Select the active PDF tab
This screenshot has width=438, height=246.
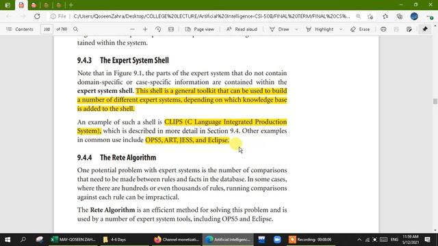pyautogui.click(x=21, y=5)
